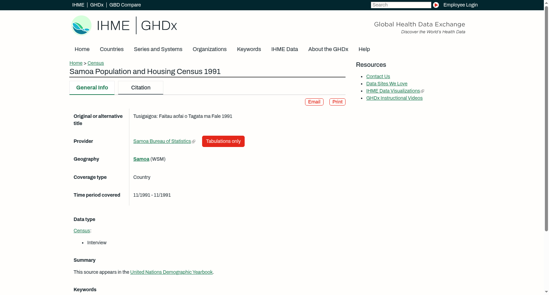
Task: Open Samoa geography link
Action: click(x=141, y=159)
